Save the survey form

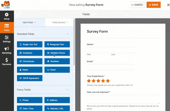point(154,5)
